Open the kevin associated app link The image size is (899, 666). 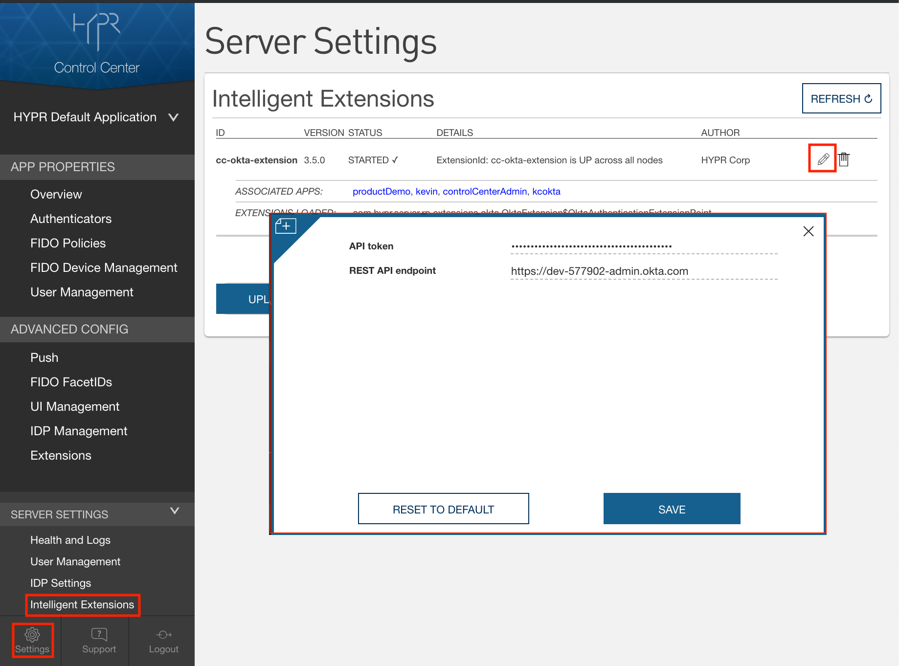click(x=427, y=192)
